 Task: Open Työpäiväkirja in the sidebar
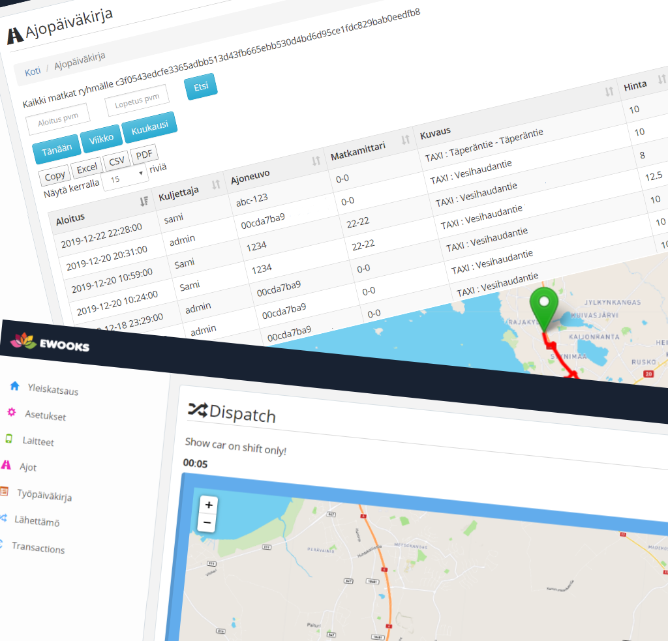coord(44,496)
